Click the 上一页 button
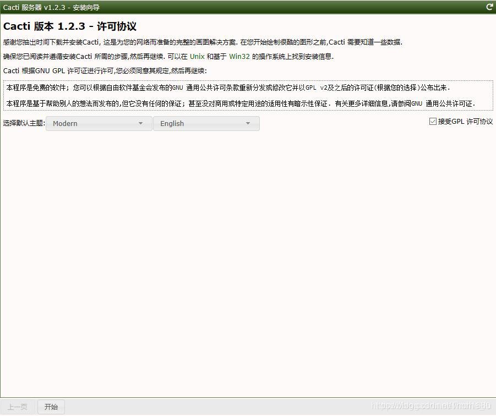The height and width of the screenshot is (416, 496). (x=18, y=407)
